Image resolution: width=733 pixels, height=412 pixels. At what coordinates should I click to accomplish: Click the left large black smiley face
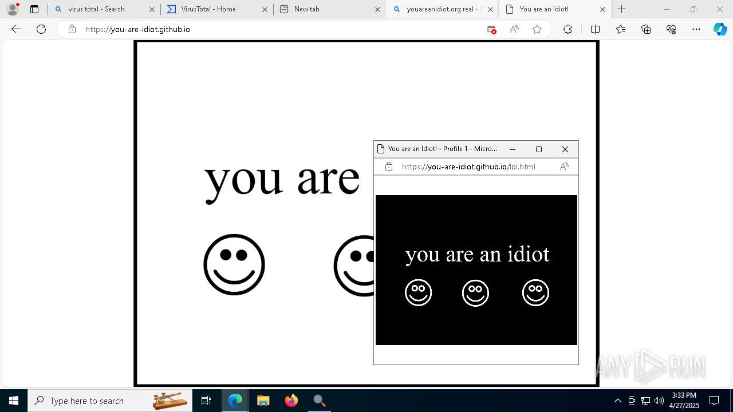tap(234, 264)
